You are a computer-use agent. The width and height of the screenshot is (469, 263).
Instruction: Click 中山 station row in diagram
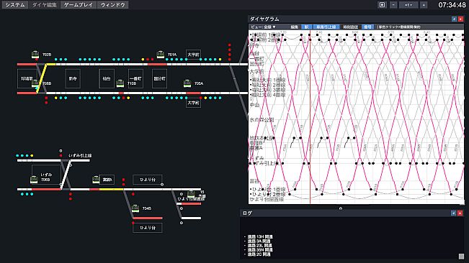254,105
